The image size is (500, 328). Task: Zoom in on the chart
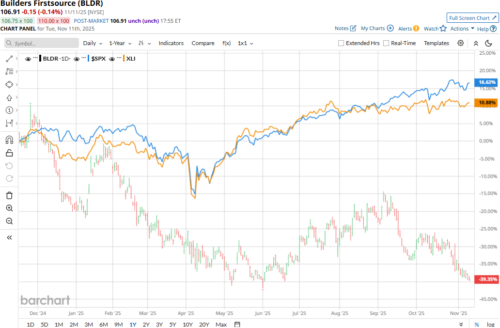coord(9,208)
